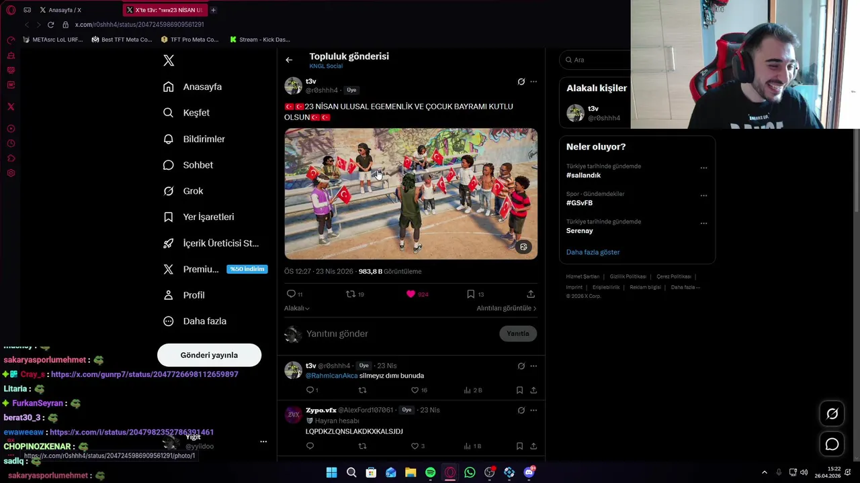Open Opera sidebar history clock icon

pos(11,144)
